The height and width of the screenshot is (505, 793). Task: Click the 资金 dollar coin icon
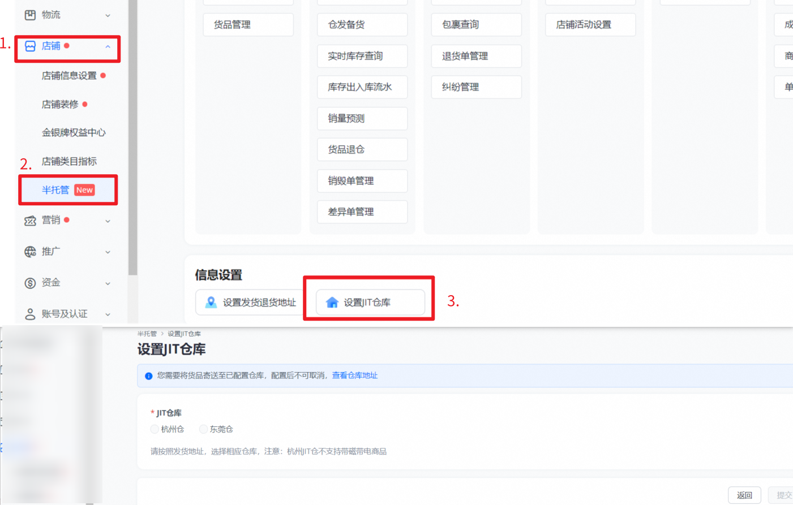pyautogui.click(x=30, y=283)
